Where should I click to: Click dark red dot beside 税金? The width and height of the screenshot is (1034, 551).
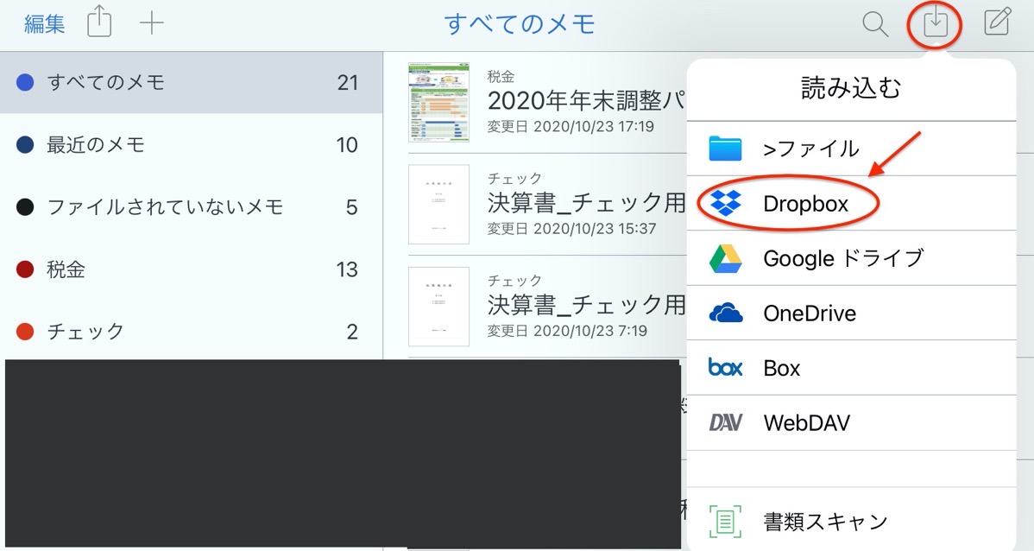25,269
